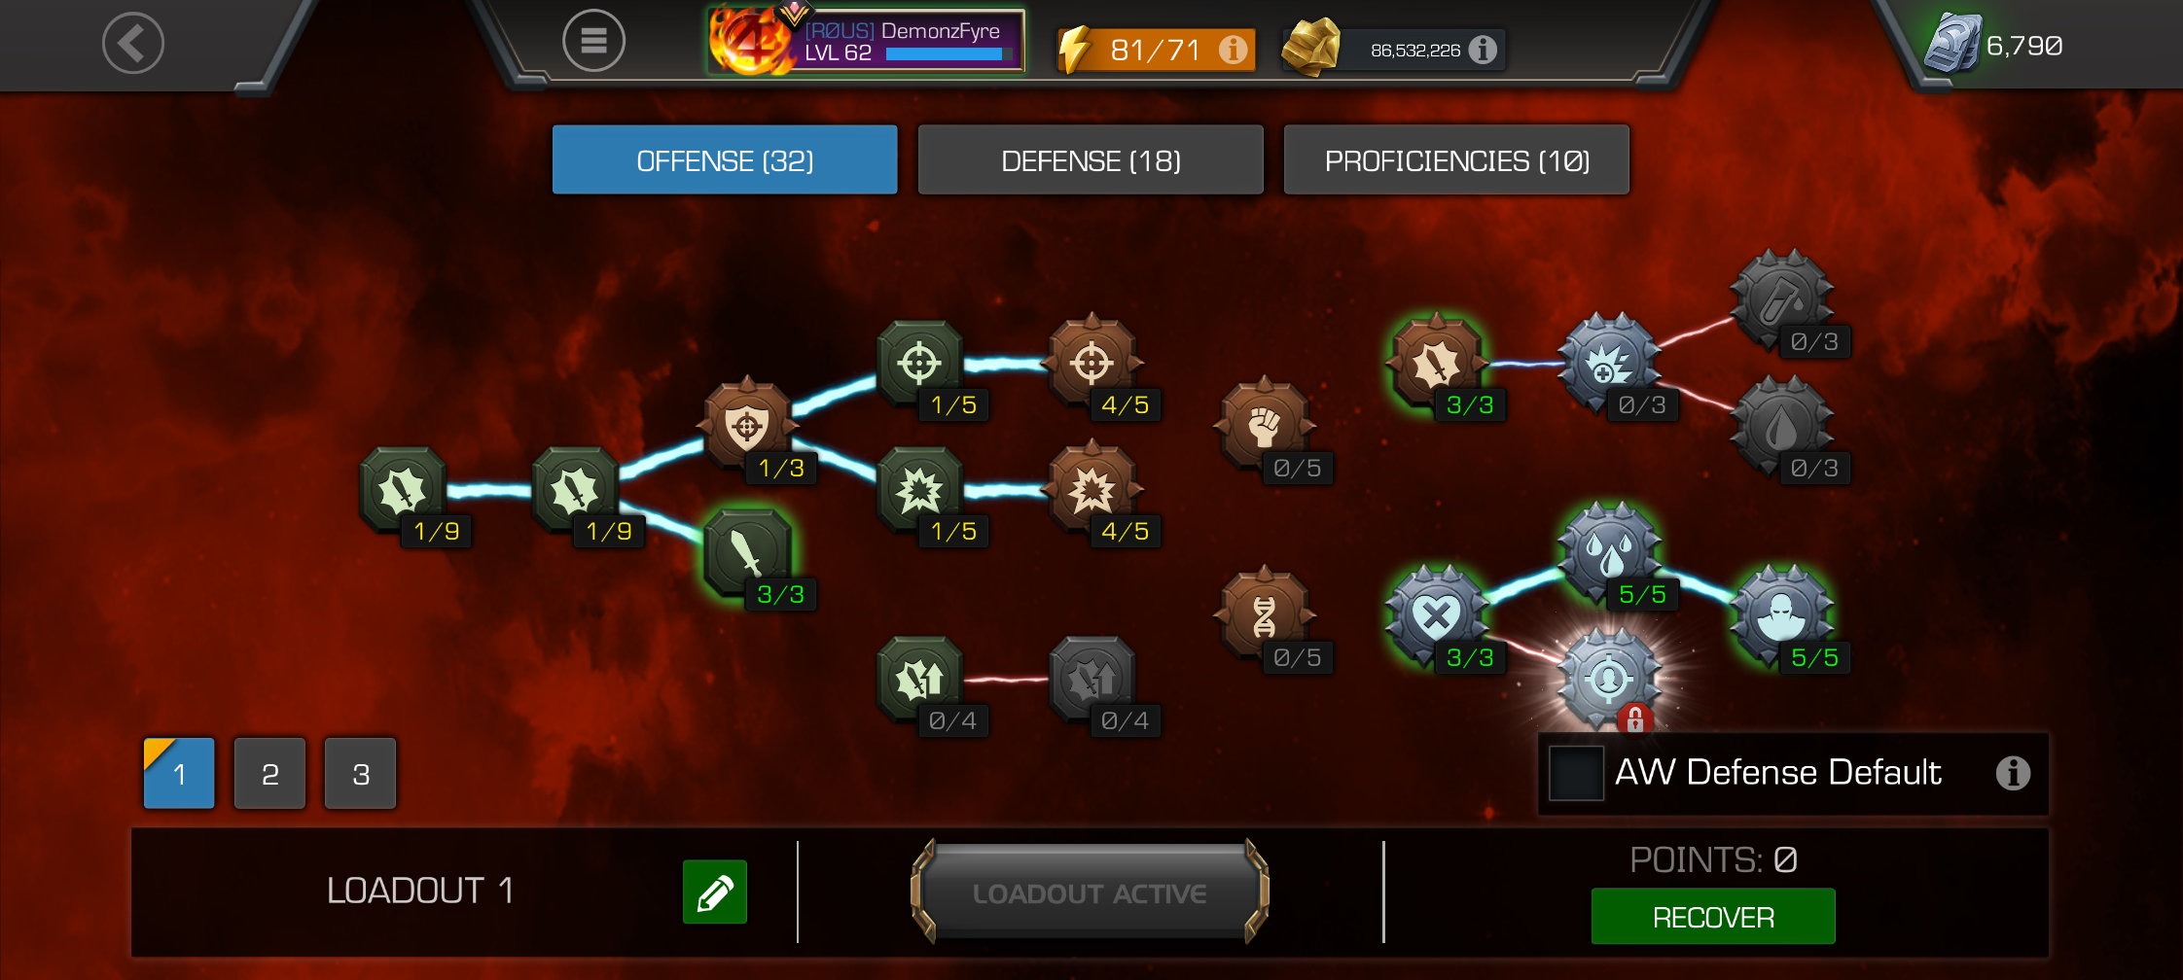Select the sword mastery node 3/3
The width and height of the screenshot is (2183, 980).
point(748,551)
